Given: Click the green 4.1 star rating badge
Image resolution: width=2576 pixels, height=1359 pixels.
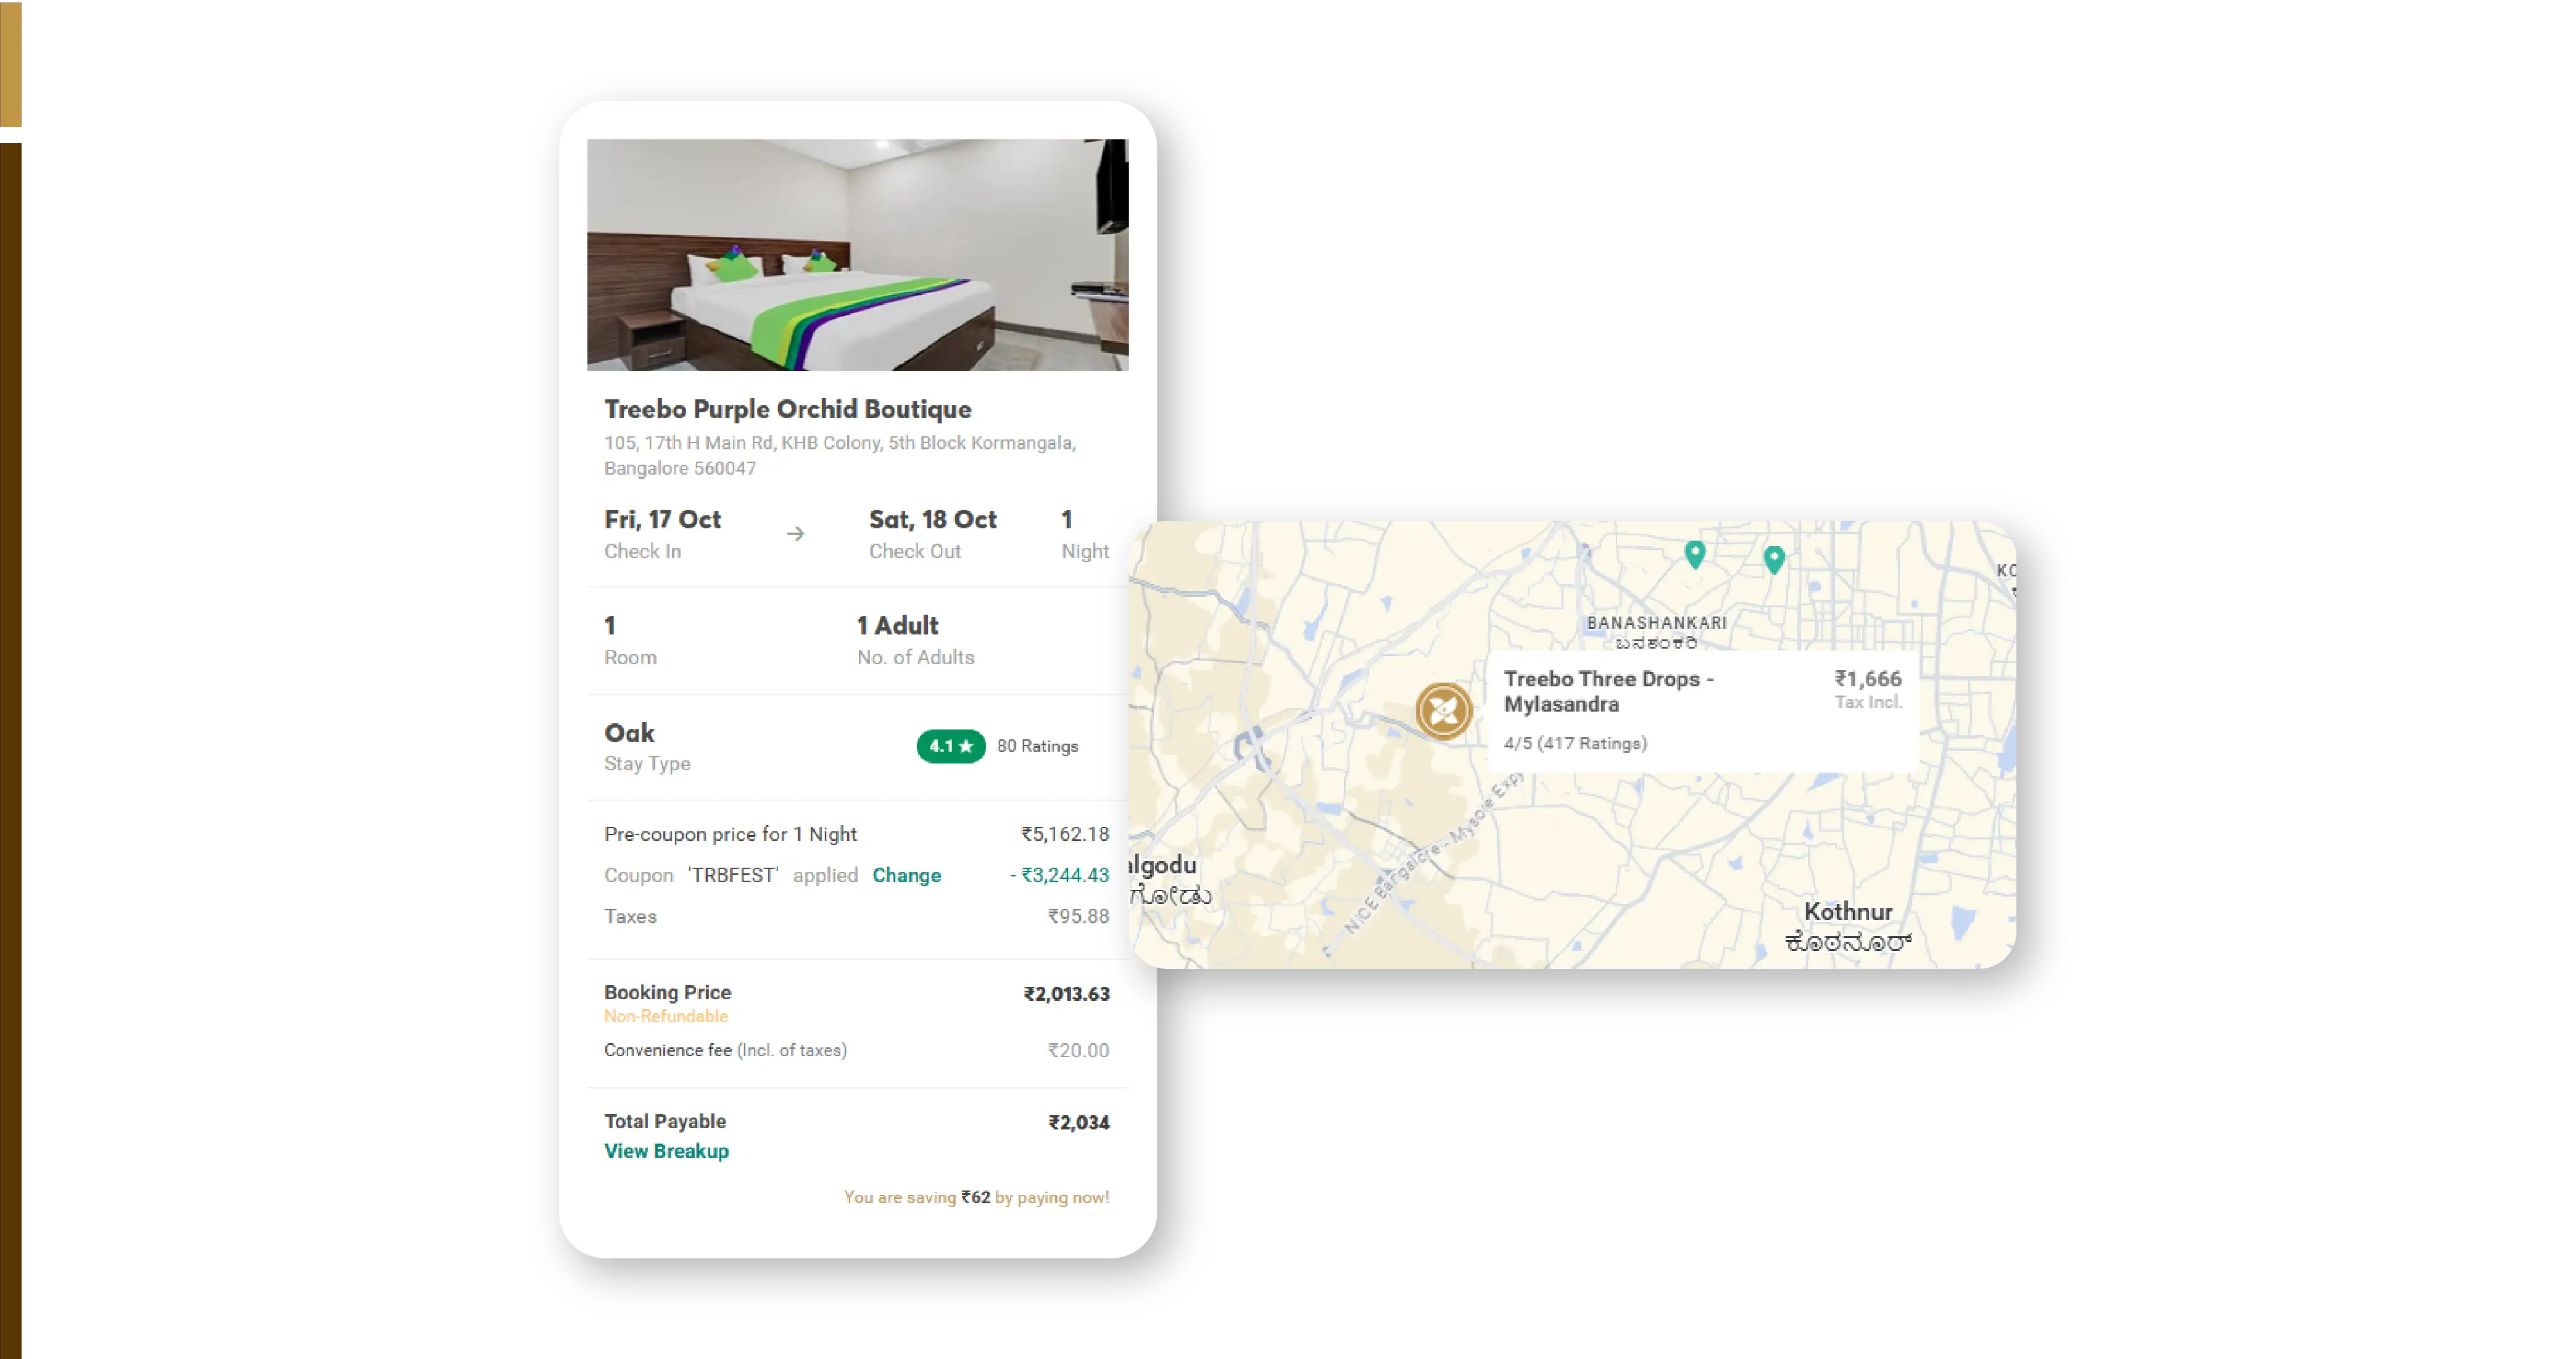Looking at the screenshot, I should click(x=950, y=746).
